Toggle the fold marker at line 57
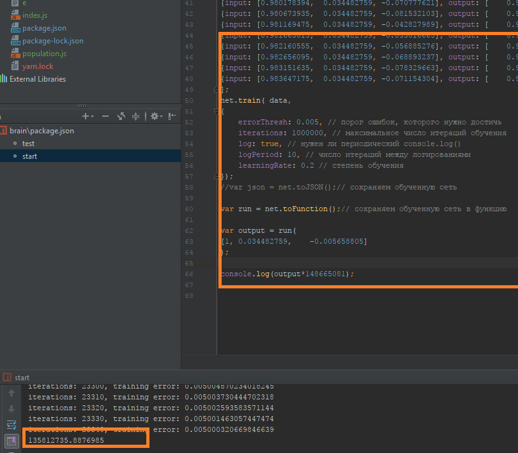This screenshot has height=453, width=518. 217,177
